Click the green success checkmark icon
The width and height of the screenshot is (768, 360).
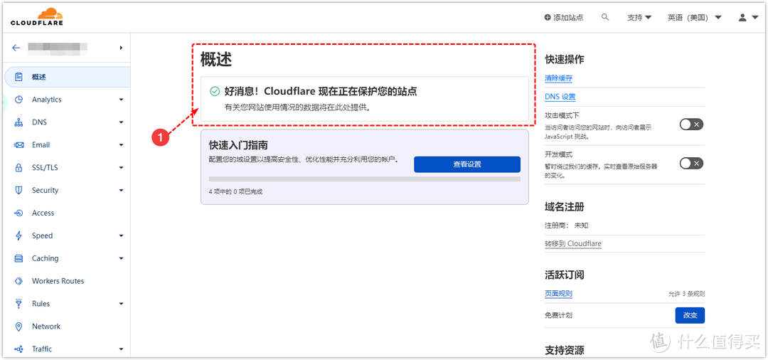(x=215, y=91)
